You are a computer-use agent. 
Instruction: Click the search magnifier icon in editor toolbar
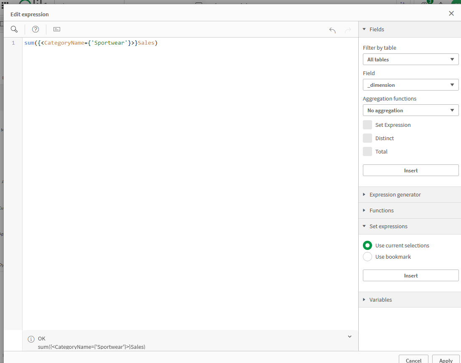(14, 29)
